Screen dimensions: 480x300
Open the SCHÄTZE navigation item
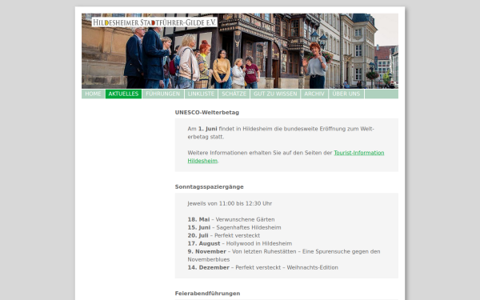234,94
